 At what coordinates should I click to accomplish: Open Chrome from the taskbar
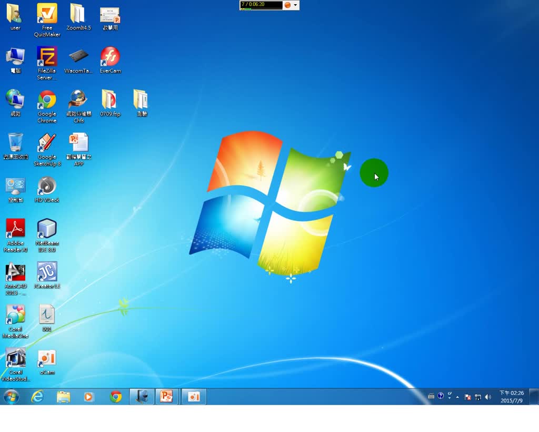click(x=116, y=397)
